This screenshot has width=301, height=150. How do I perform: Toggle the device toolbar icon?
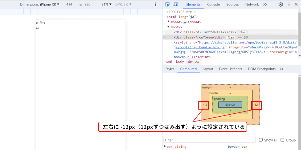coord(176,4)
